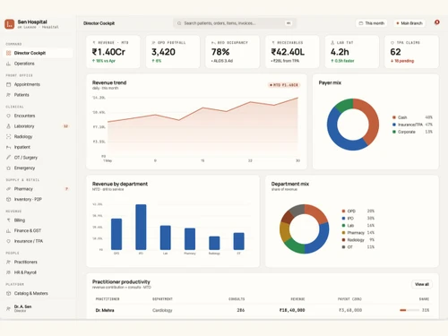Click the Pharmacy count badge

[66, 189]
